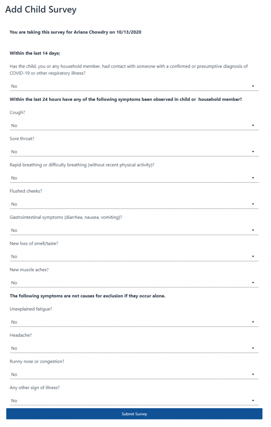Viewport: 271px width, 427px height.
Task: Expand the Cough answer dropdown
Action: (134, 126)
